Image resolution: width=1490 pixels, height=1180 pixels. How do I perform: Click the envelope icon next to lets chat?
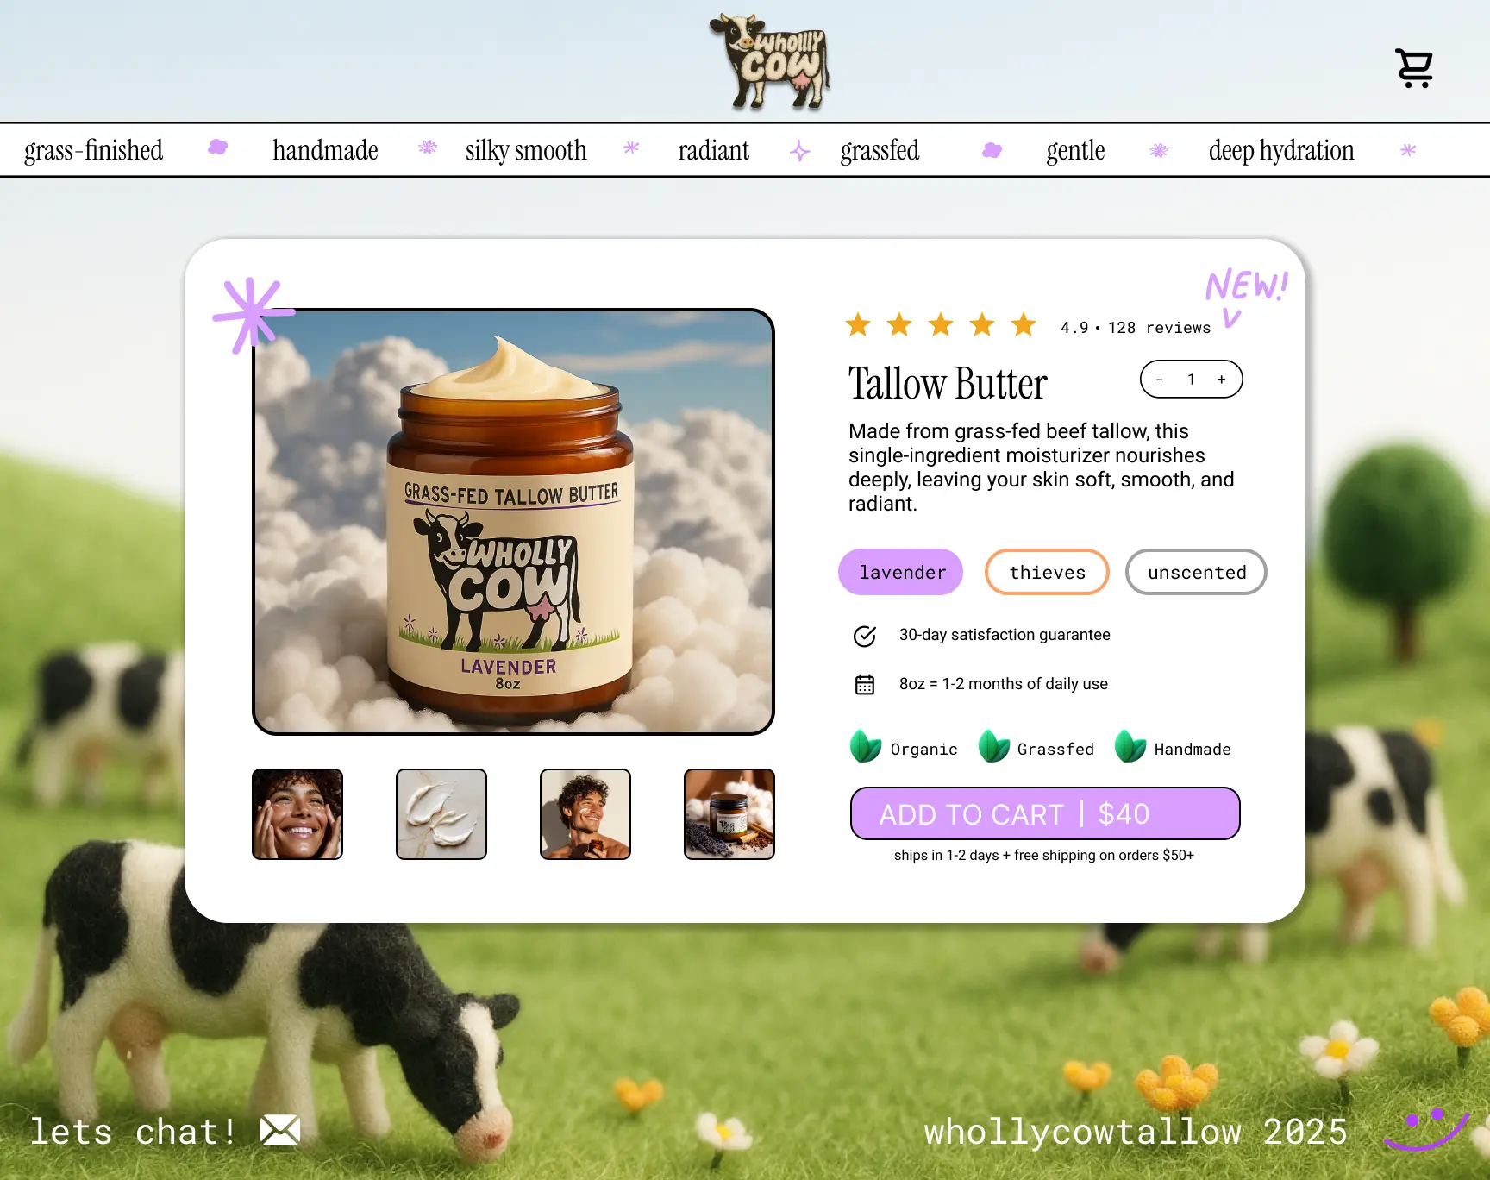tap(278, 1131)
